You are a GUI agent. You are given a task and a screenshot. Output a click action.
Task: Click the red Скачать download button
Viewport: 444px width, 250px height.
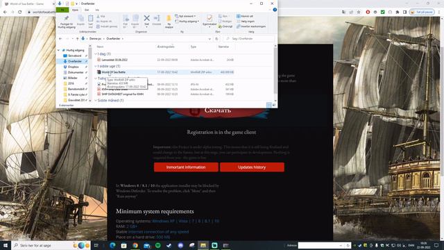(x=217, y=111)
